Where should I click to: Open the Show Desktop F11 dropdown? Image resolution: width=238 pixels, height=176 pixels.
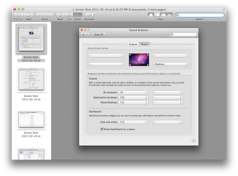point(133,102)
